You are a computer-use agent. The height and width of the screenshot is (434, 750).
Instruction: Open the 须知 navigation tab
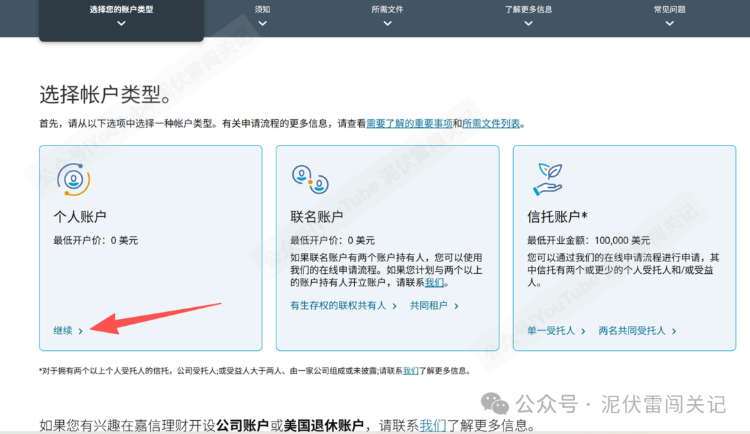pyautogui.click(x=262, y=10)
